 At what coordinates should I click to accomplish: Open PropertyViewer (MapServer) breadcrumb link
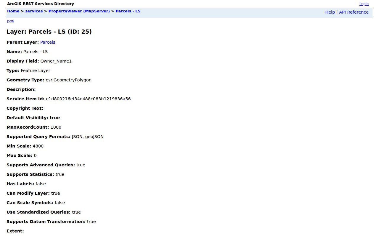[79, 11]
